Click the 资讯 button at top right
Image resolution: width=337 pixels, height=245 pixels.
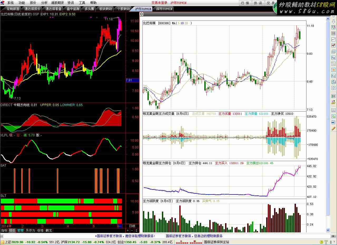tap(258, 3)
